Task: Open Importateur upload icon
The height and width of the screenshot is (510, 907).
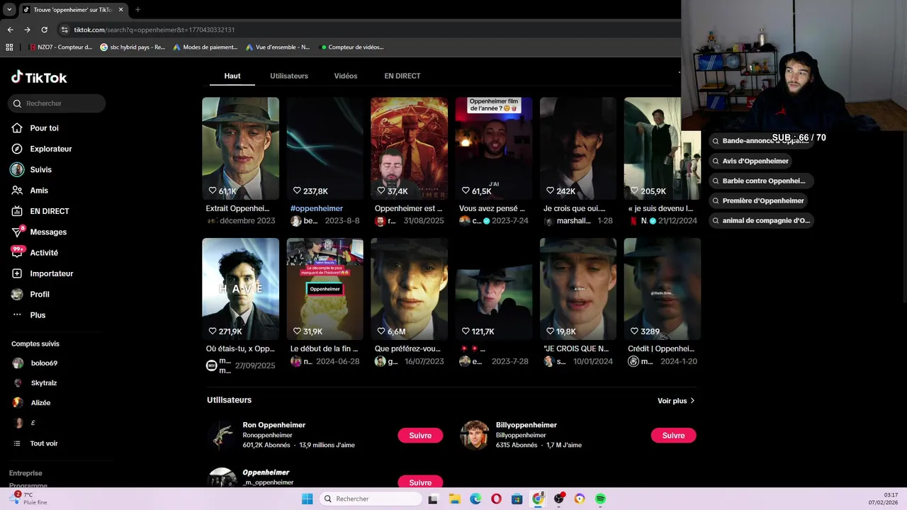Action: [17, 273]
